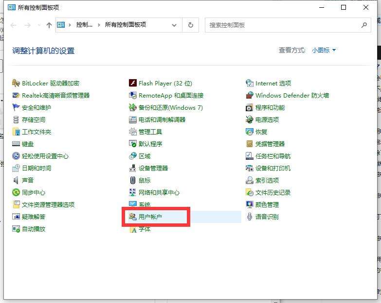The image size is (381, 303).
Task: Click the 存储空间 icon
Action: [16, 120]
